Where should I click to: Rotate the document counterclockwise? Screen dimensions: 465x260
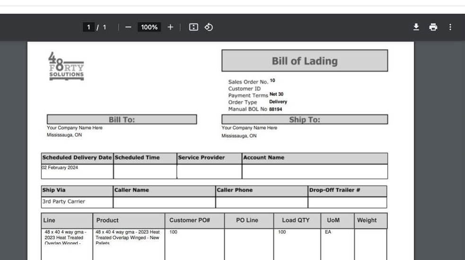pos(209,27)
